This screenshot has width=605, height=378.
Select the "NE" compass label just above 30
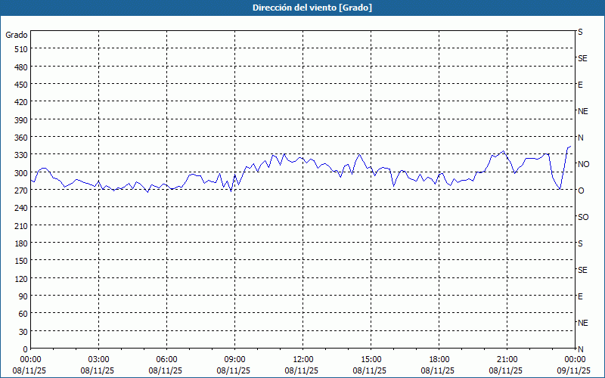tap(582, 323)
